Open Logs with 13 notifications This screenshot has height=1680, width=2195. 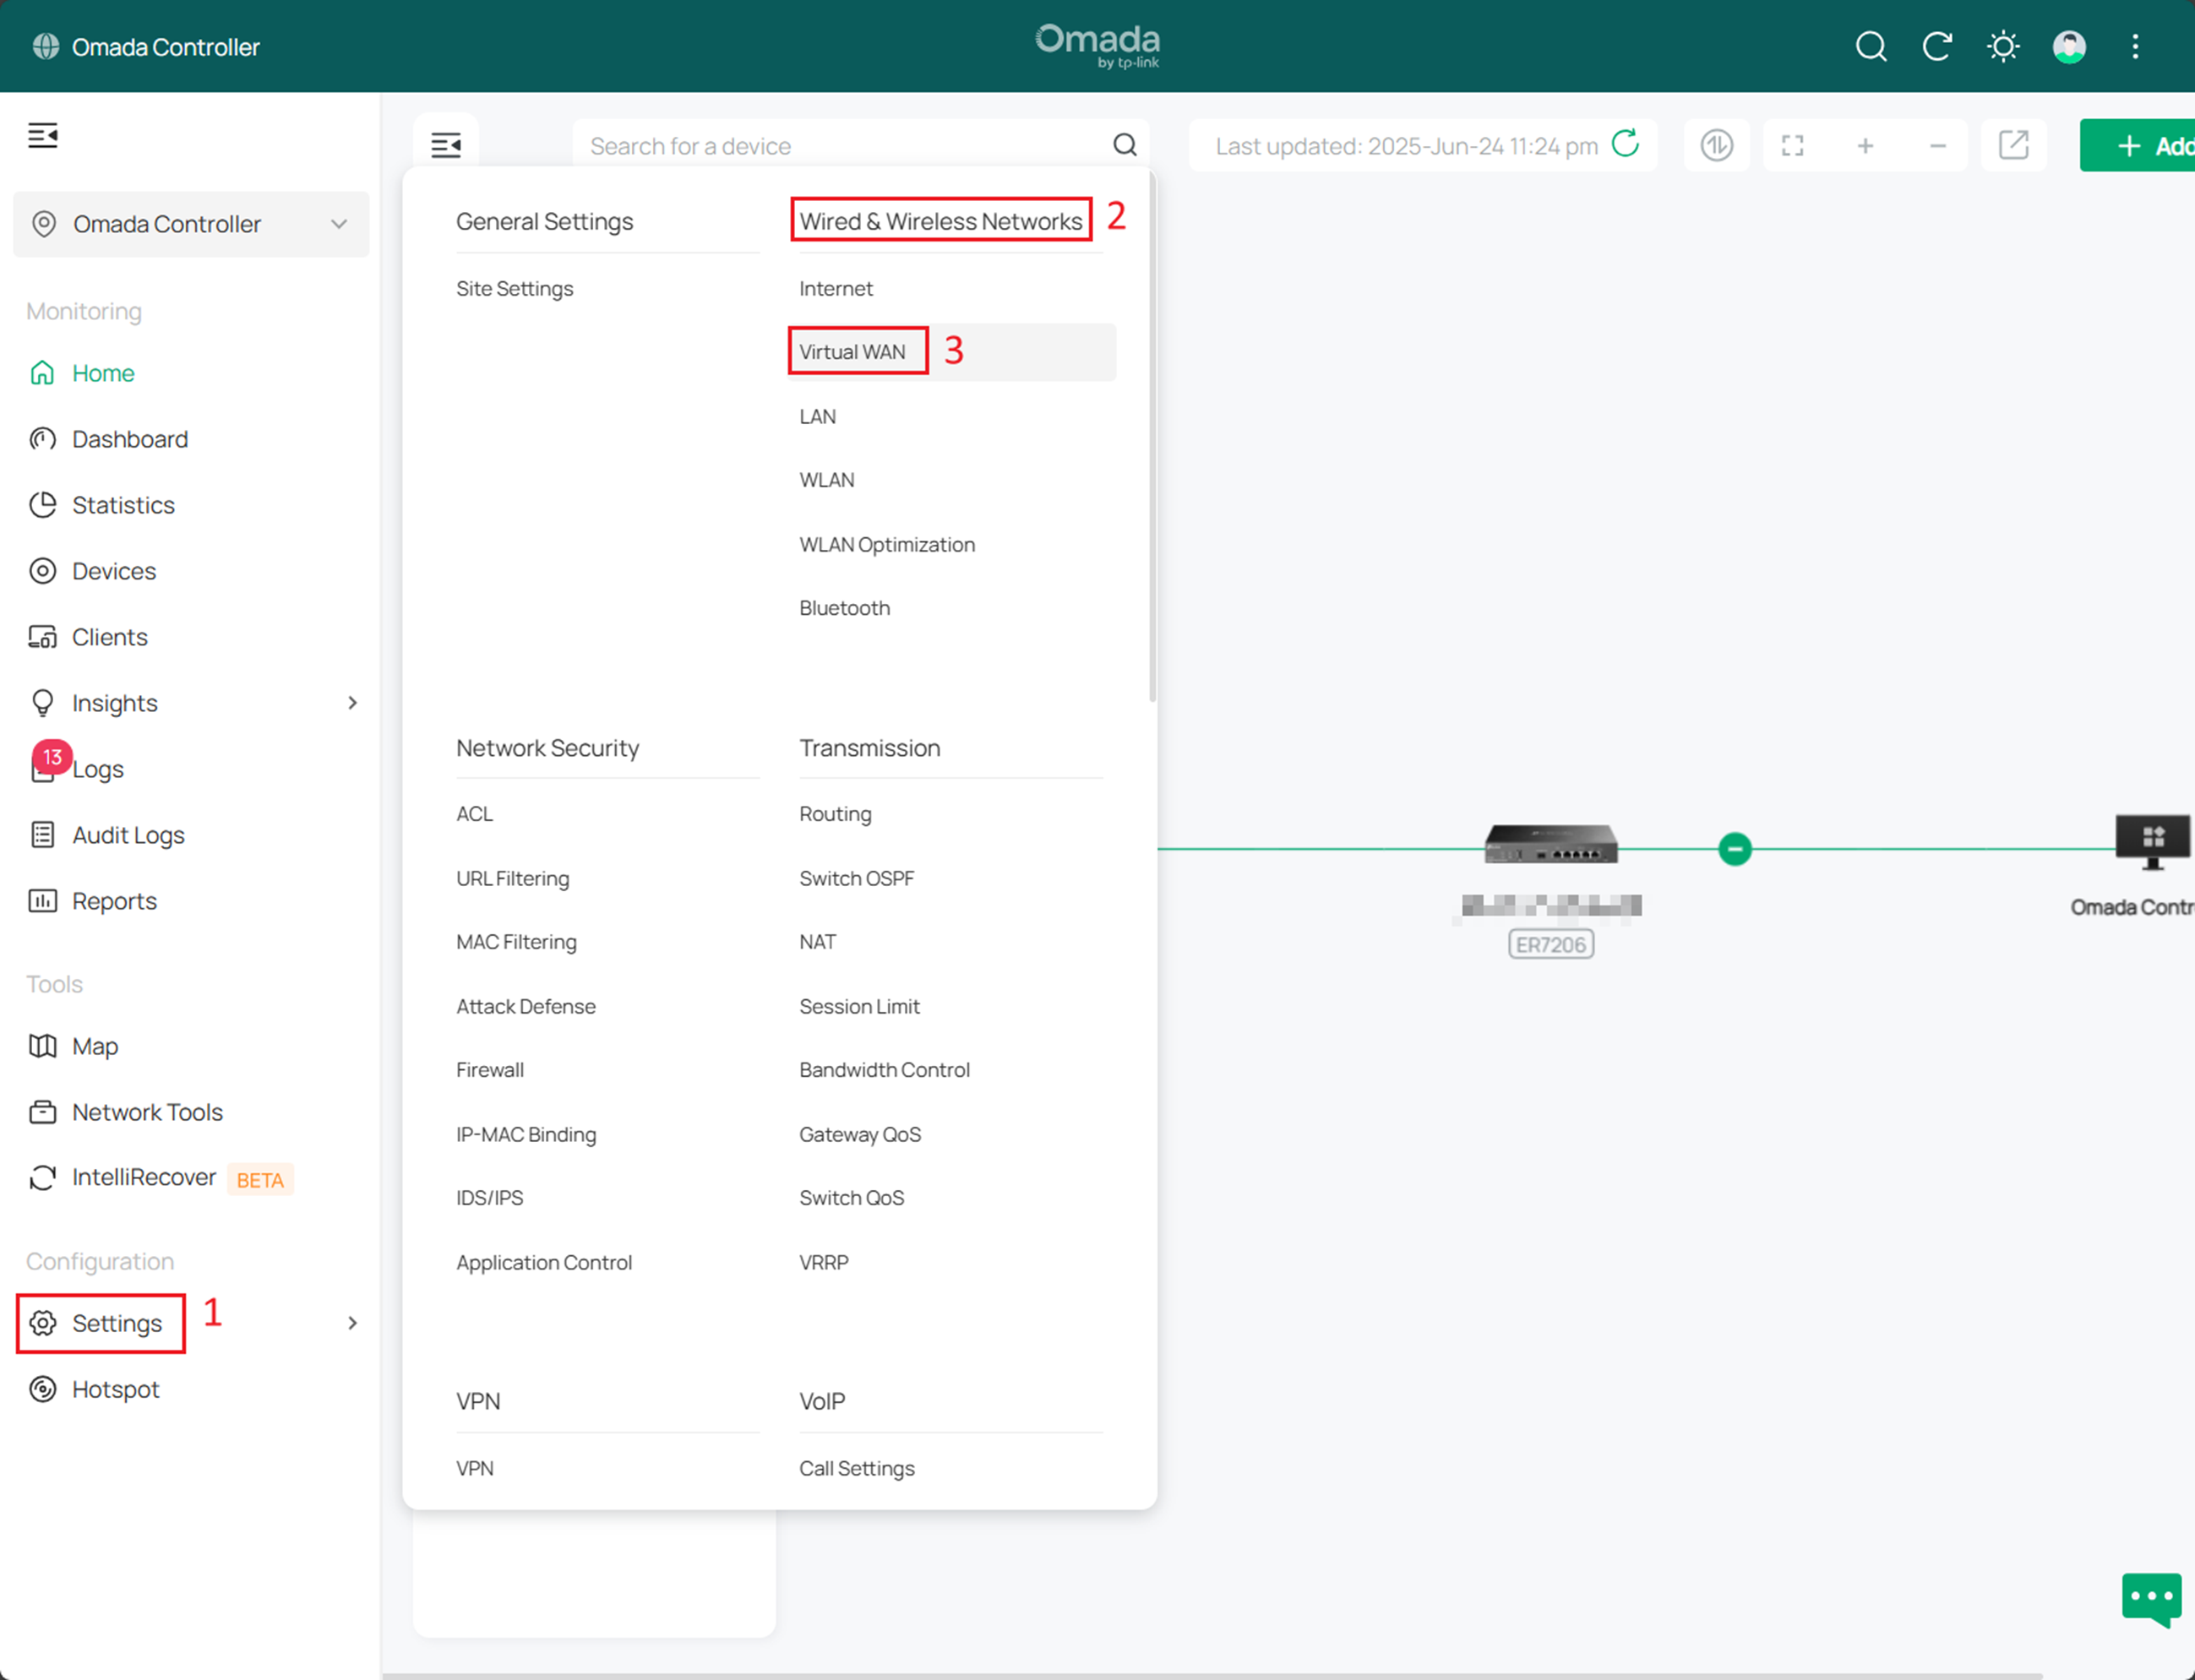pyautogui.click(x=98, y=769)
